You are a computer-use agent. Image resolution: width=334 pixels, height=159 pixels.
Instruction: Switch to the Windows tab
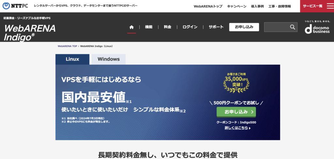[x=109, y=59]
